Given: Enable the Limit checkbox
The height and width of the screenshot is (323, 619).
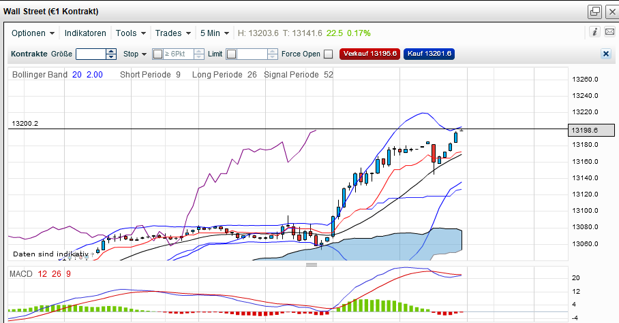Looking at the screenshot, I should pyautogui.click(x=231, y=54).
